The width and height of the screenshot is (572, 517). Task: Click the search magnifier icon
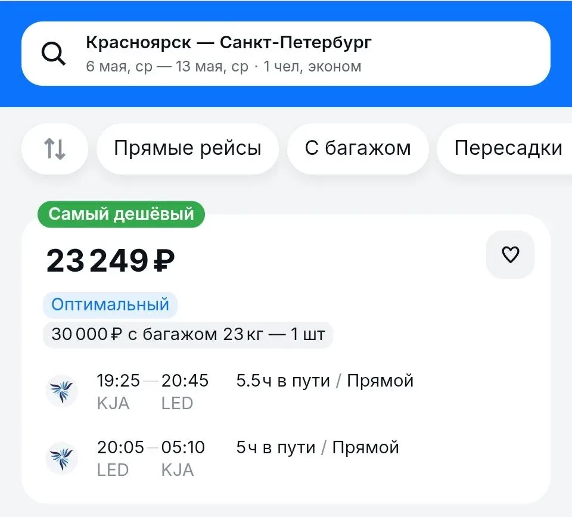coord(53,54)
